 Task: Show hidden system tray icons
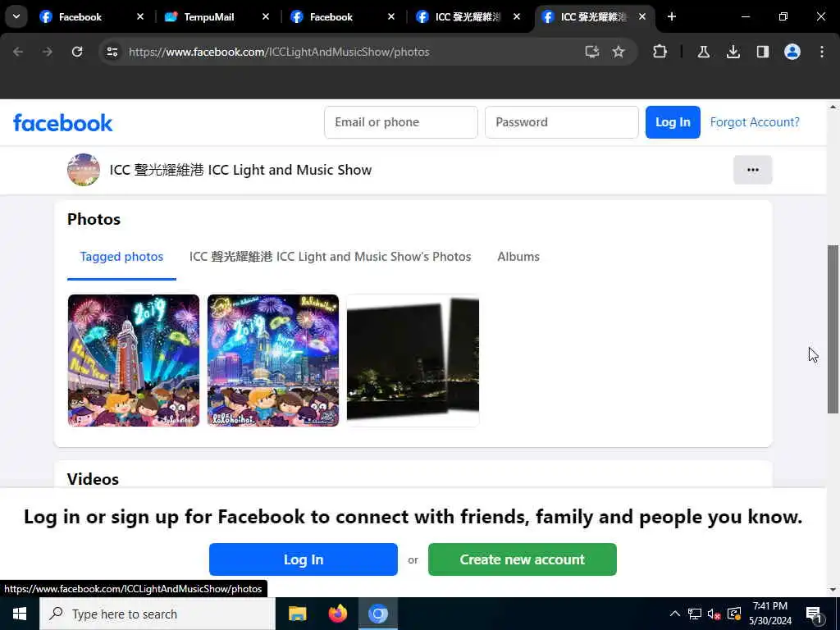pyautogui.click(x=675, y=614)
